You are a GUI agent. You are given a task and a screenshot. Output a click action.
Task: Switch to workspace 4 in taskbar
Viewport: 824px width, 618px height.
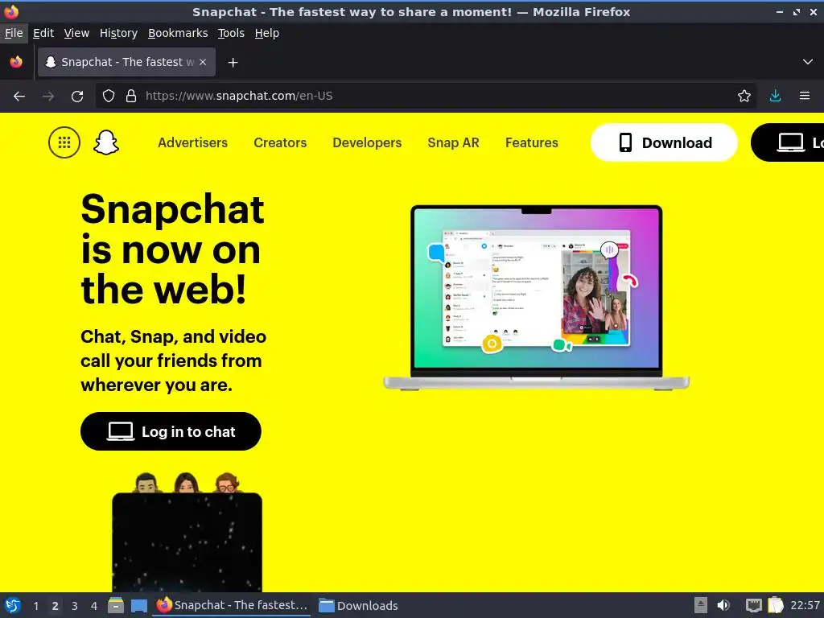[94, 606]
